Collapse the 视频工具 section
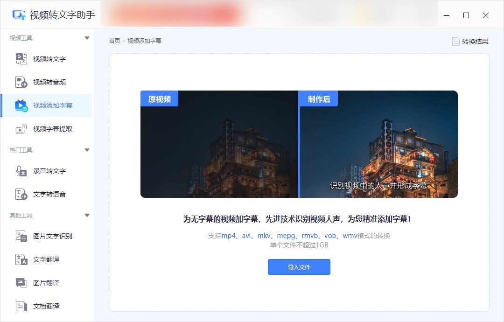 pos(87,38)
